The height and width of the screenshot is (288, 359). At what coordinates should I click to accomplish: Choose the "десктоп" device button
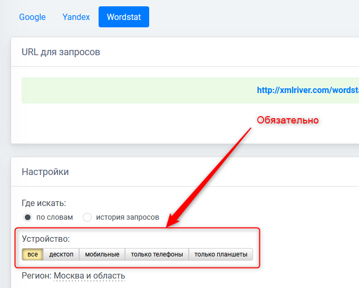(61, 254)
